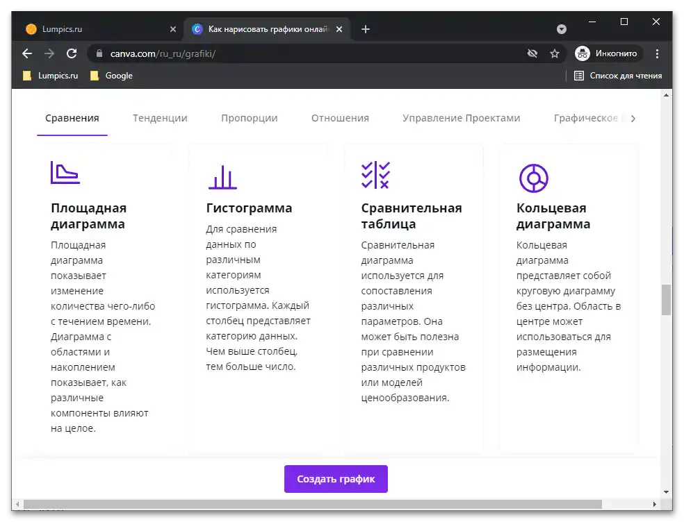The image size is (684, 522).
Task: Click the text тем больше число.
Action: (x=251, y=367)
